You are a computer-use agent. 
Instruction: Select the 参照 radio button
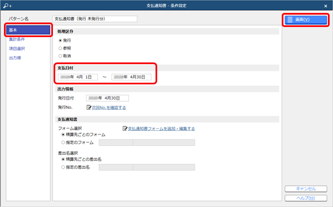pos(60,48)
